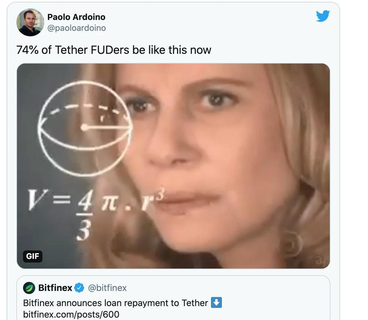Click Bitfinex's blue verified badge
This screenshot has width=368, height=320.
pyautogui.click(x=79, y=288)
